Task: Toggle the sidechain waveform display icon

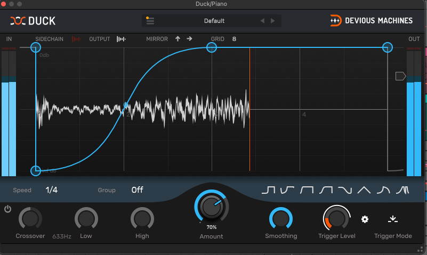Action: [76, 39]
